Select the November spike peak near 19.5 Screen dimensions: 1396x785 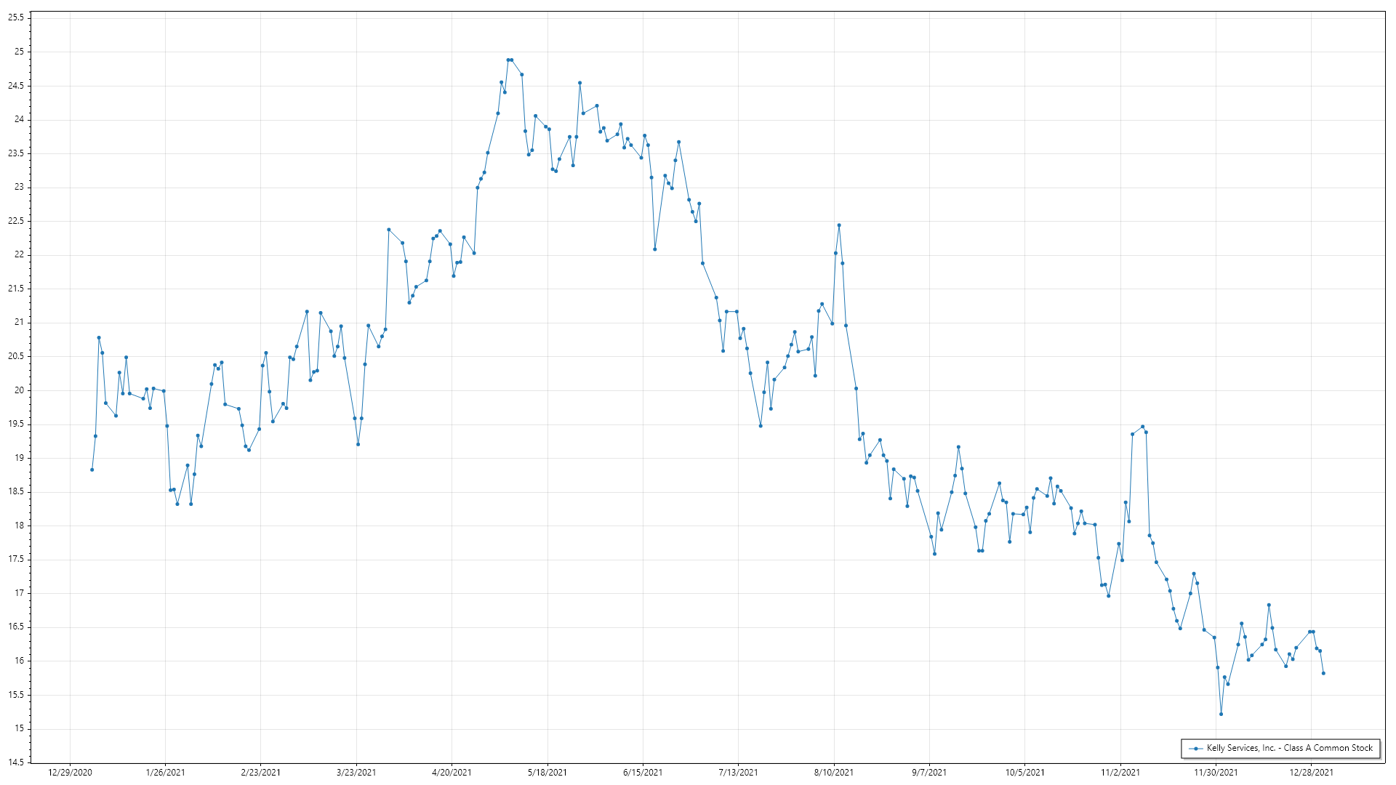click(x=1143, y=427)
